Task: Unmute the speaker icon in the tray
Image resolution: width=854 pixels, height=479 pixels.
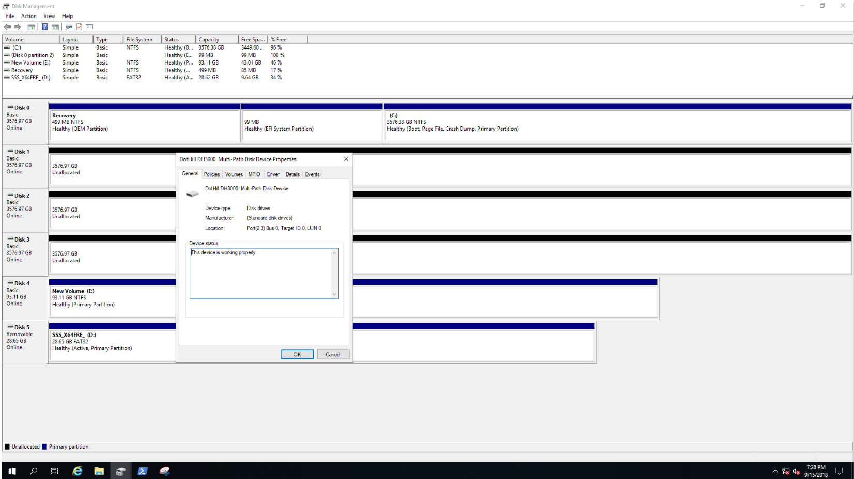Action: coord(796,471)
